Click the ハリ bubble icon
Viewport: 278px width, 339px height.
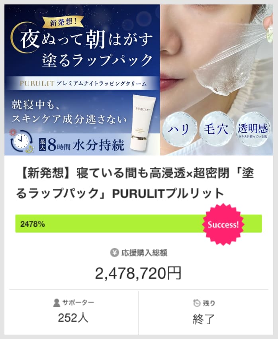coord(179,129)
